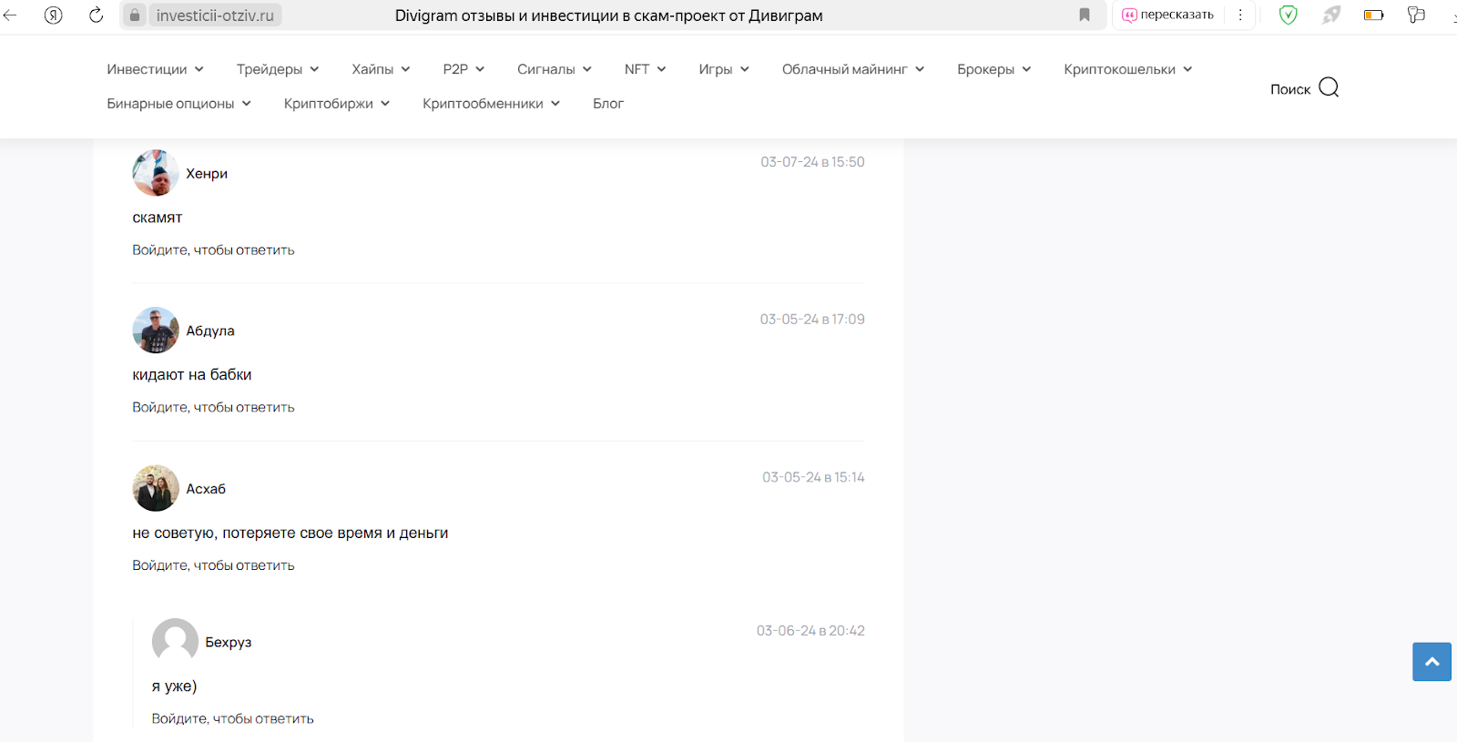
Task: Expand the Облачный майнинг menu
Action: point(853,69)
